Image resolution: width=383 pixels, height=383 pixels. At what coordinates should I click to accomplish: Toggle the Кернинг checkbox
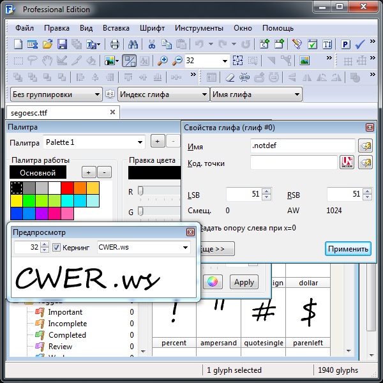tap(56, 247)
